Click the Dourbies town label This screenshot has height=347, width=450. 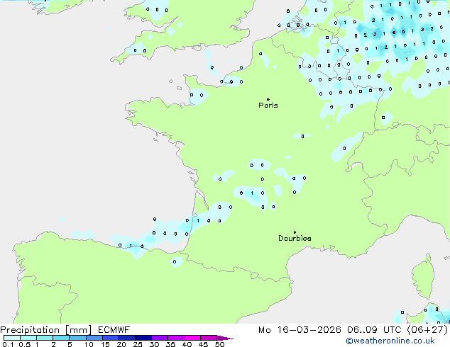point(295,239)
